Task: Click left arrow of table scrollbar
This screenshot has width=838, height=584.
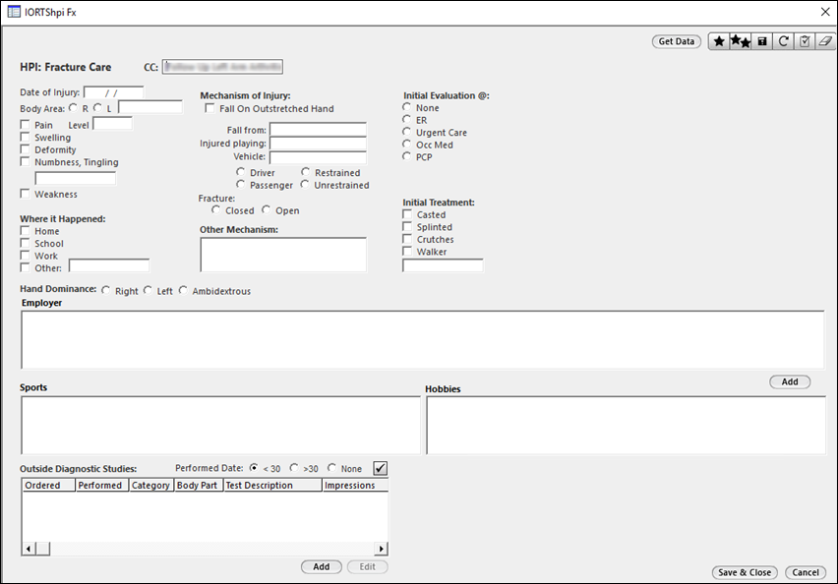Action: [x=29, y=549]
